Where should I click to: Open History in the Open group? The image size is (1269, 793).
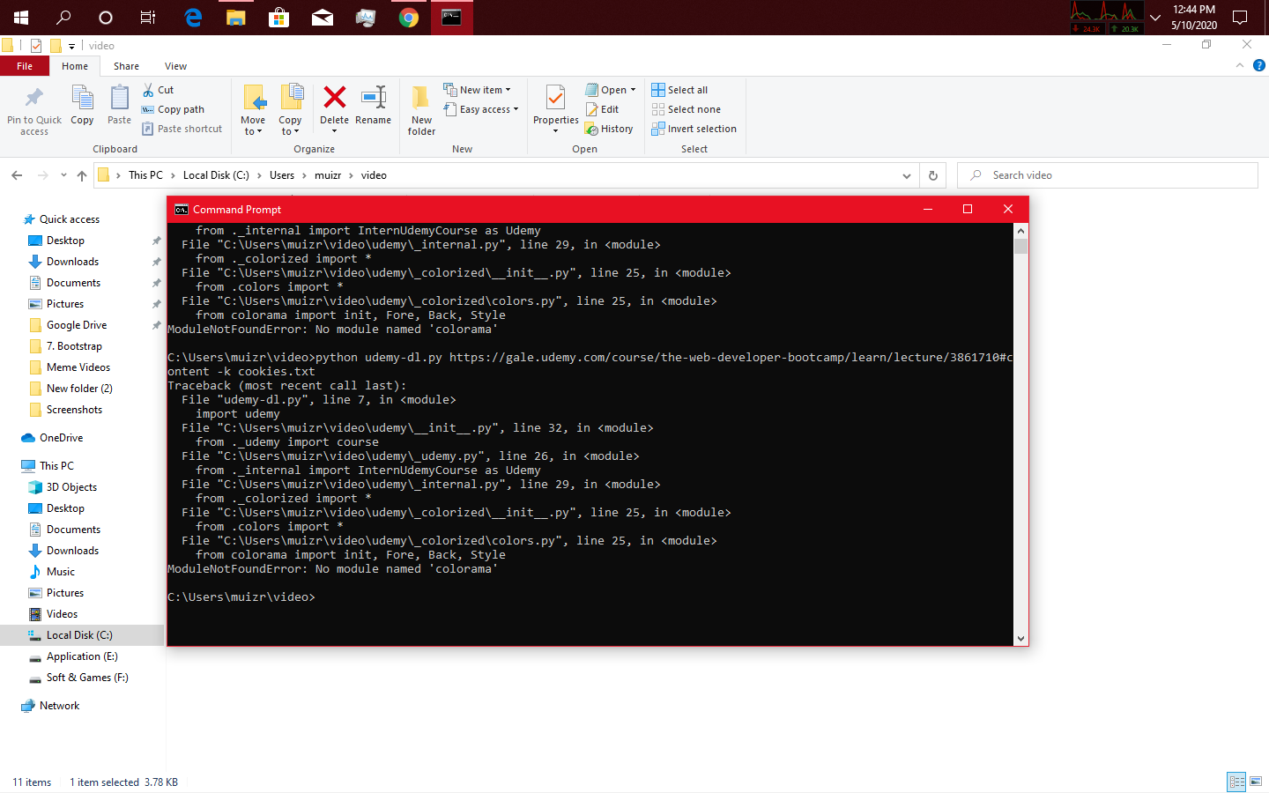point(609,129)
